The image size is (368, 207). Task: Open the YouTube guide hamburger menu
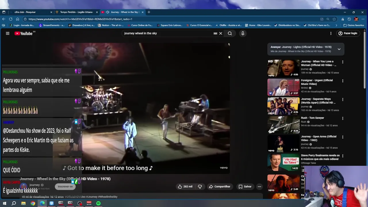pyautogui.click(x=8, y=33)
